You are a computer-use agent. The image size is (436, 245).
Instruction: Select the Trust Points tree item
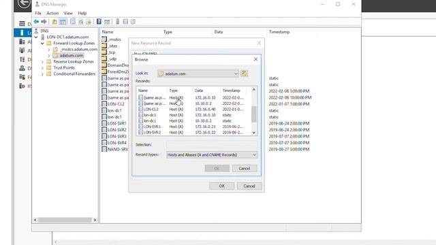64,68
